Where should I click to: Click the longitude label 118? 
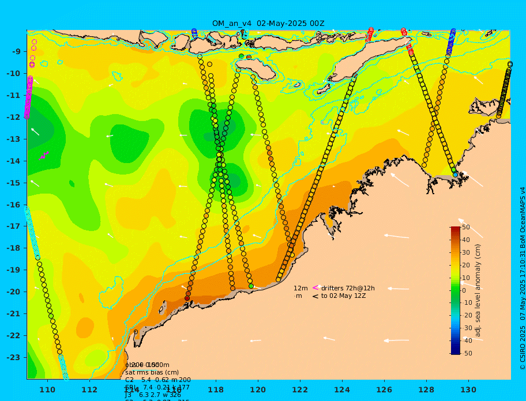tap(216, 389)
